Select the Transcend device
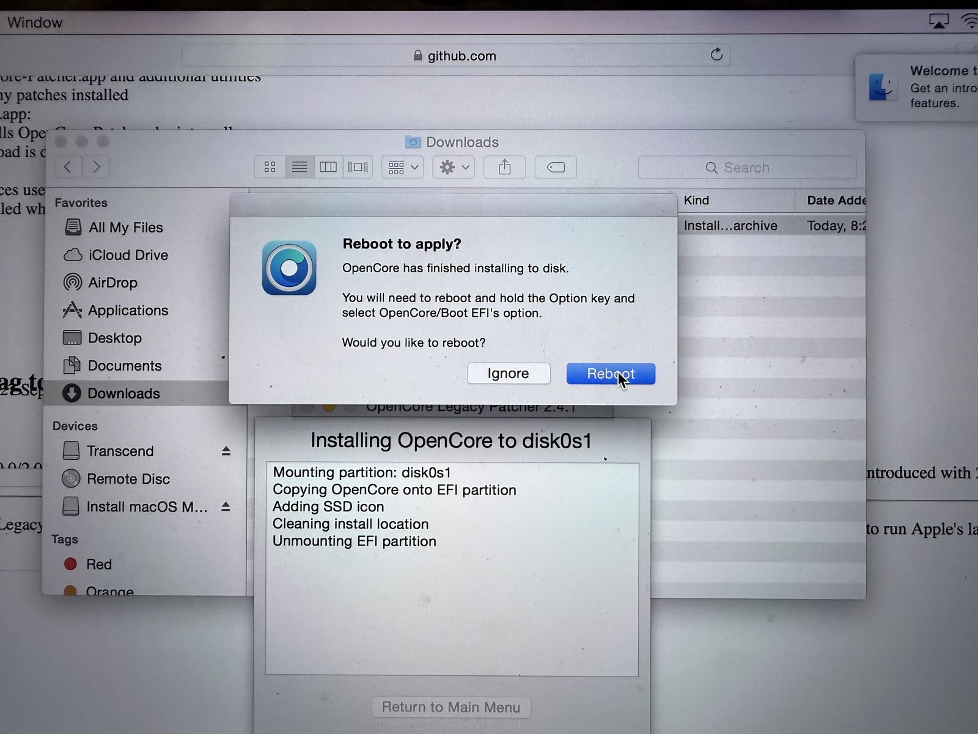This screenshot has height=734, width=978. point(108,451)
